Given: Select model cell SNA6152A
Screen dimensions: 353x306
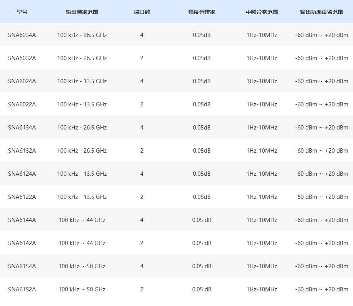Looking at the screenshot, I should (22, 289).
